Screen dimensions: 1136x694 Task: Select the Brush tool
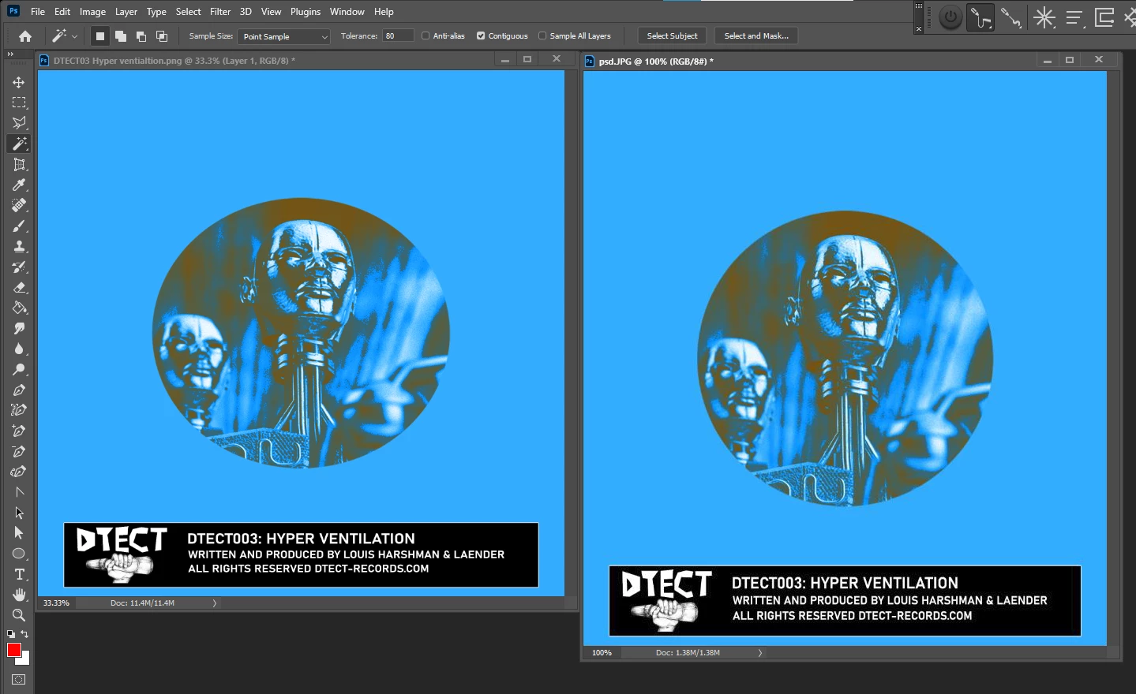coord(19,226)
